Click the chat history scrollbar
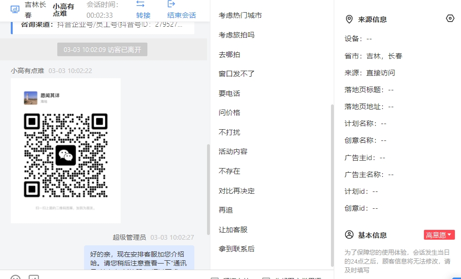The width and height of the screenshot is (461, 279). click(x=208, y=189)
